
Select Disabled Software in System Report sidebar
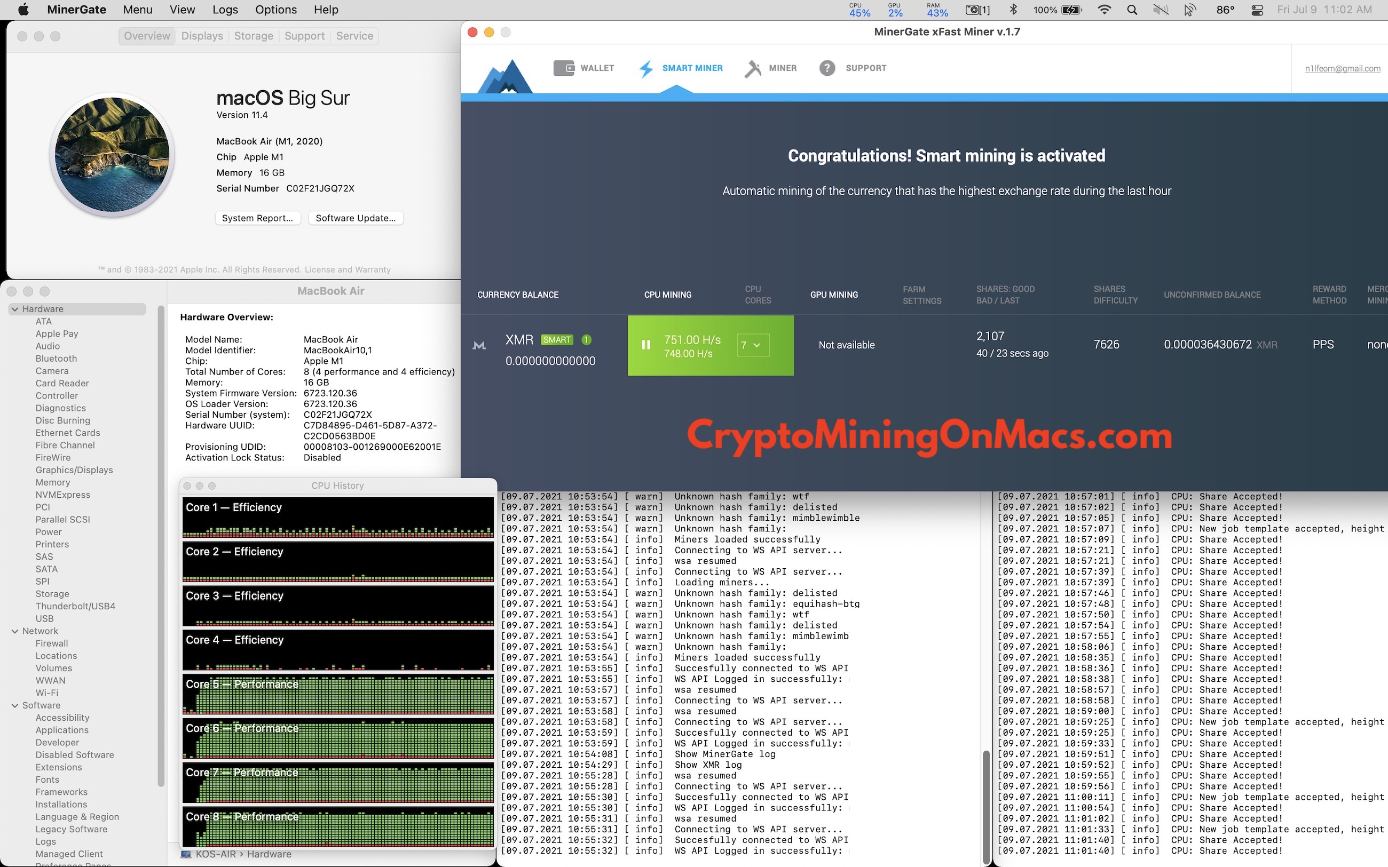pyautogui.click(x=75, y=755)
